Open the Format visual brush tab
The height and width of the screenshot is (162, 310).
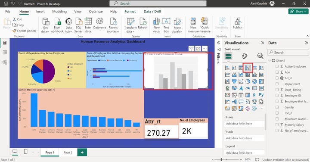click(x=245, y=56)
